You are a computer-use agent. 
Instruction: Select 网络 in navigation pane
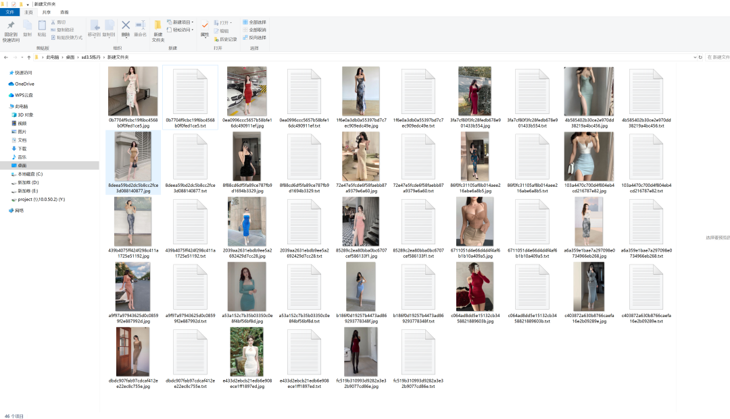pyautogui.click(x=19, y=211)
